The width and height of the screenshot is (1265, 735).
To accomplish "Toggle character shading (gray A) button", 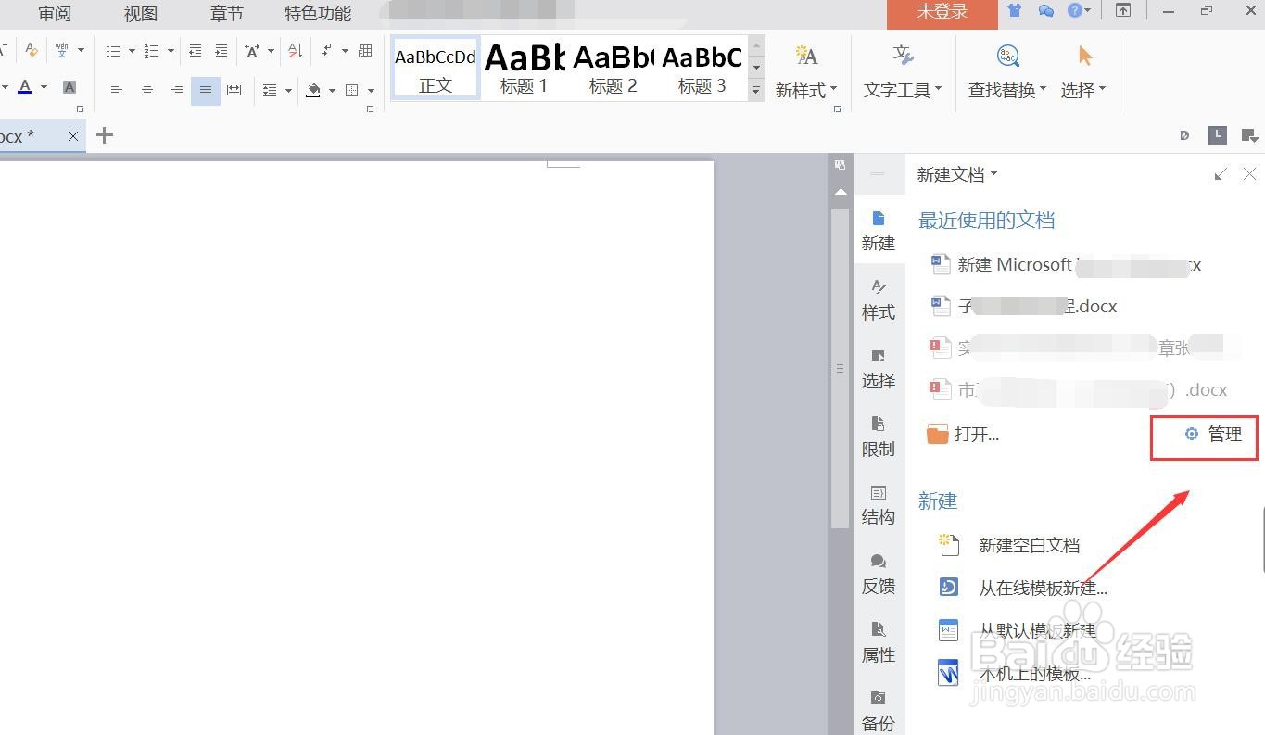I will pos(70,87).
